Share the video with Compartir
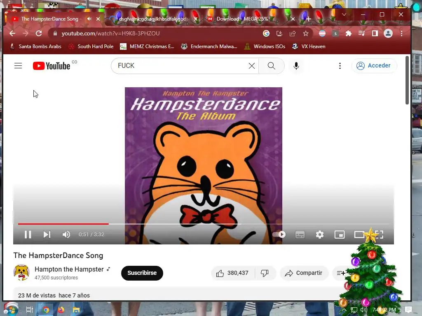This screenshot has height=316, width=422. click(304, 273)
